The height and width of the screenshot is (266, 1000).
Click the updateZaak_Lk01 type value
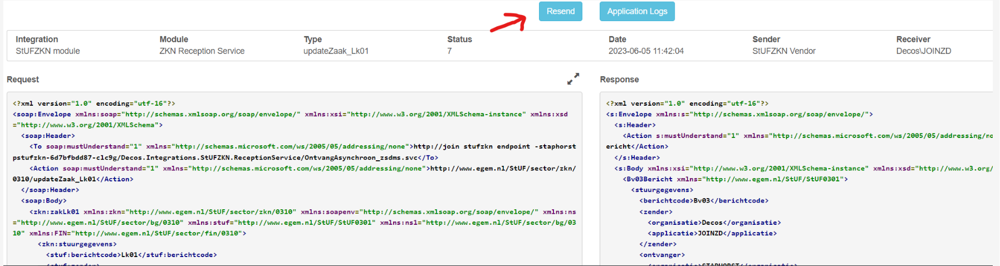(x=336, y=51)
